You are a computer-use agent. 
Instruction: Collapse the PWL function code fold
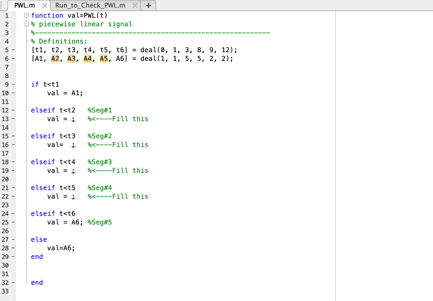point(26,15)
